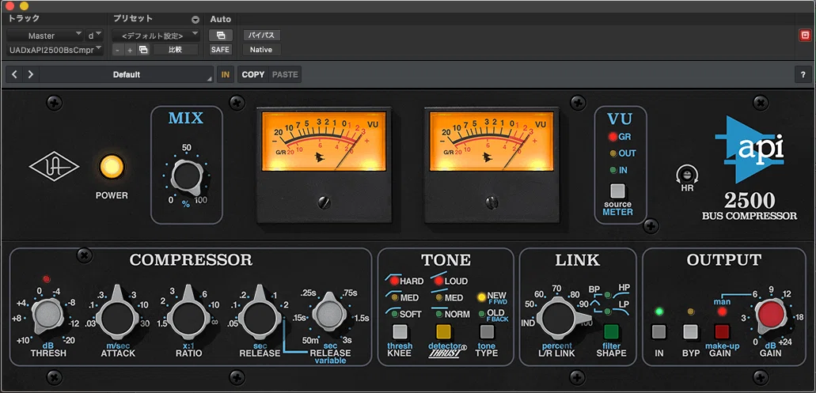The image size is (816, 393).
Task: Open the Master track selector
Action: [45, 36]
